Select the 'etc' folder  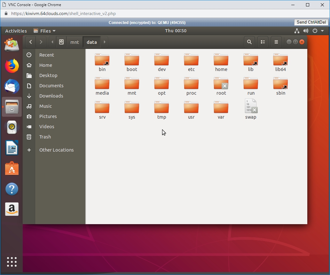click(191, 62)
